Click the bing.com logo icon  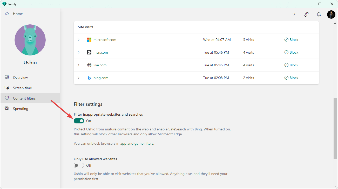(x=89, y=78)
